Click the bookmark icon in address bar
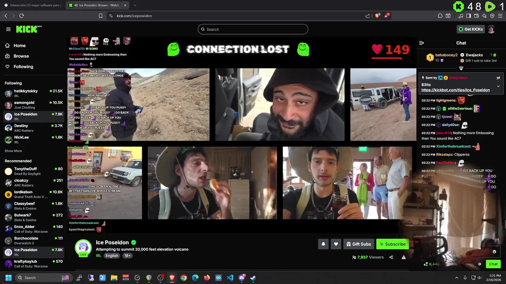The image size is (506, 284). coord(100,16)
